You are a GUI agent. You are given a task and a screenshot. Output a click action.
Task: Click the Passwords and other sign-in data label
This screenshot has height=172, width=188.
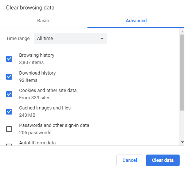(x=54, y=125)
